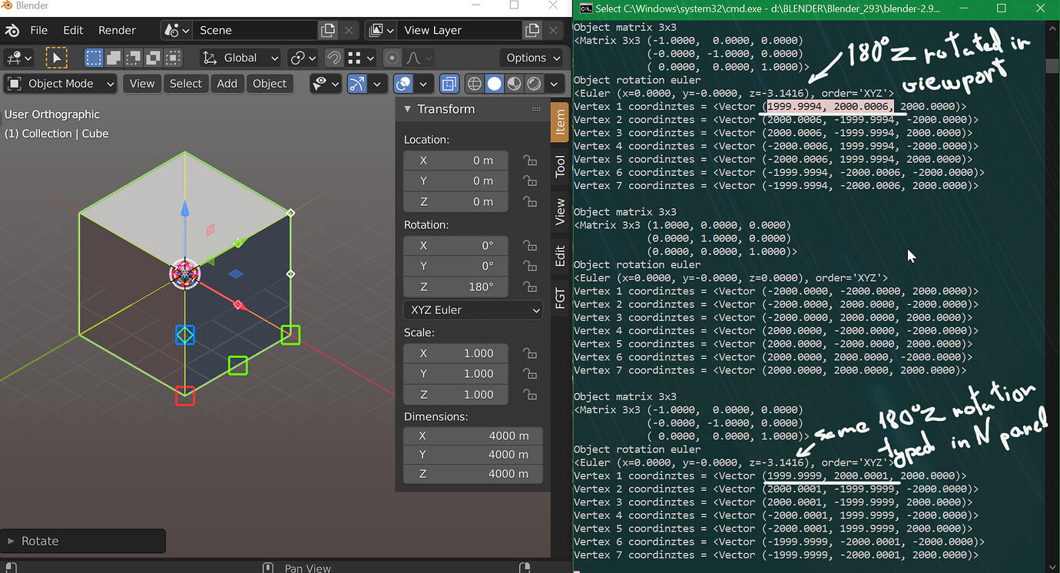The width and height of the screenshot is (1060, 573).
Task: Open the File menu
Action: click(x=38, y=31)
